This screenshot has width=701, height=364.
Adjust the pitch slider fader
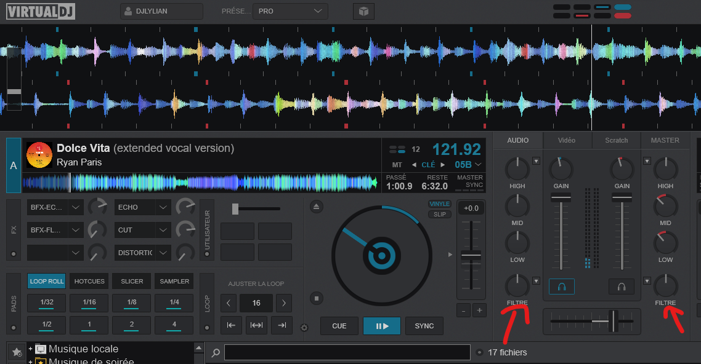(471, 256)
